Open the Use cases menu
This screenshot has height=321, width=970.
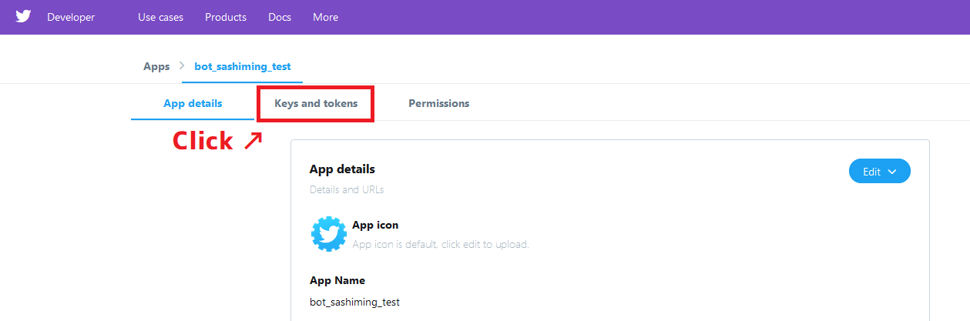(x=160, y=17)
